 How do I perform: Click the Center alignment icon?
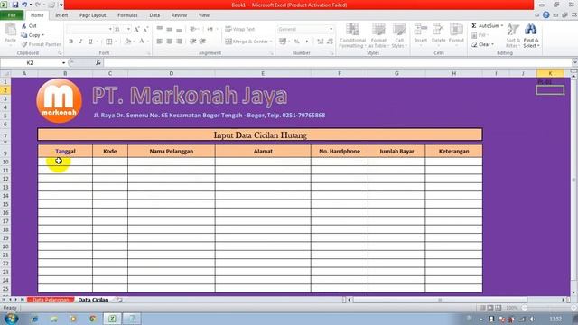click(x=170, y=42)
